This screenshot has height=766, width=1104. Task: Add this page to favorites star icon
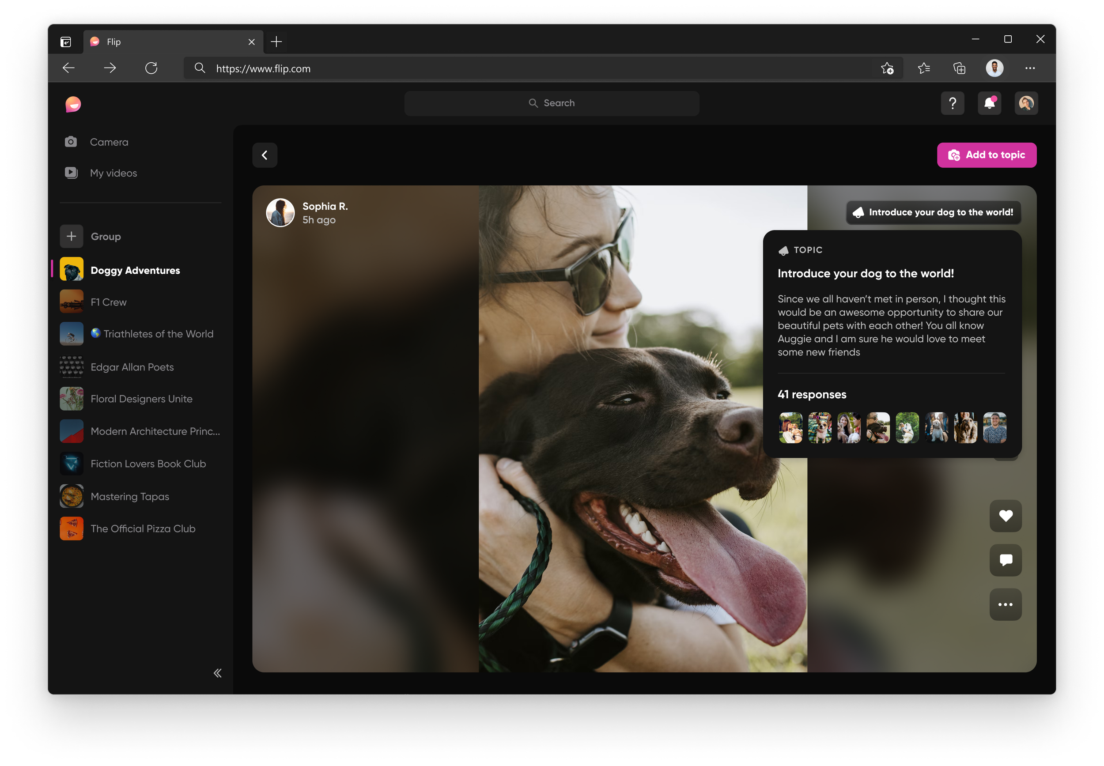click(887, 68)
